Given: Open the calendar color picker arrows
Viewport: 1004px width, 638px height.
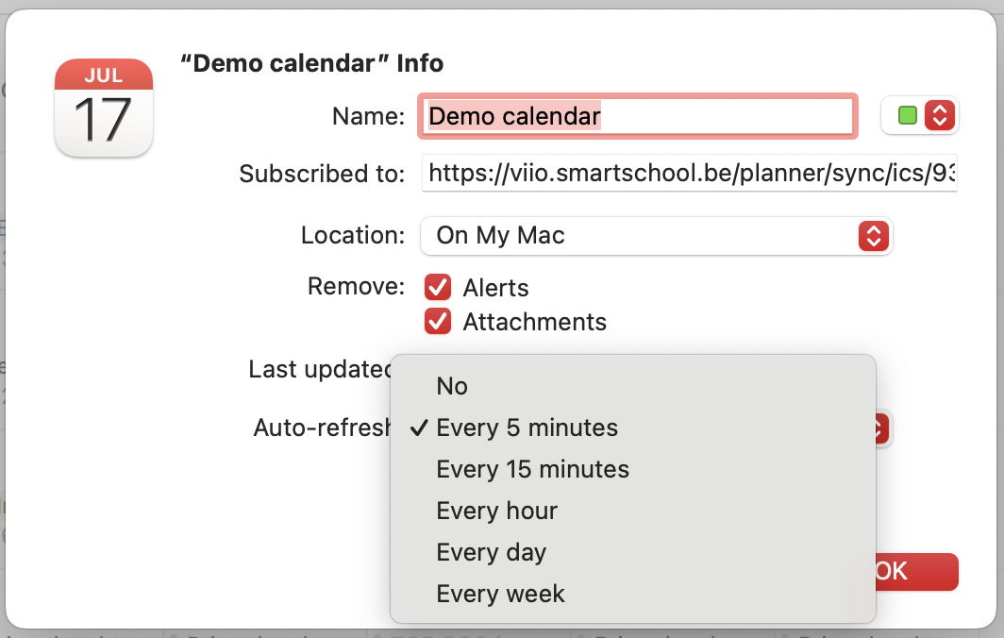Looking at the screenshot, I should click(939, 116).
